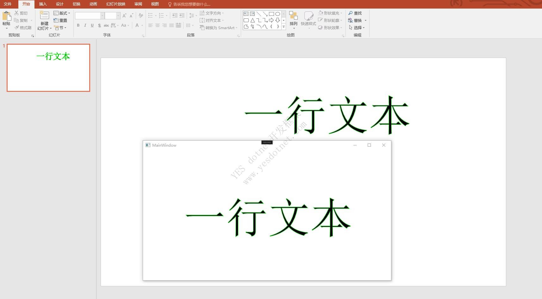This screenshot has height=299, width=542.
Task: Open the File (文件) tab
Action: pyautogui.click(x=8, y=4)
